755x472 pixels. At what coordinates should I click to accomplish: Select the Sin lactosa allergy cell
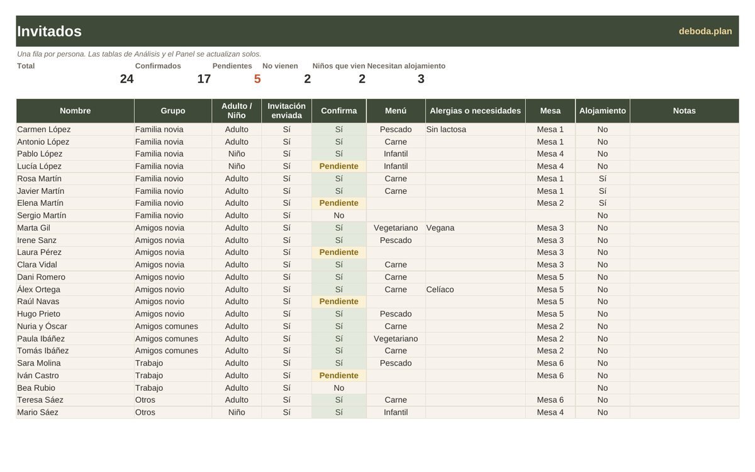[x=475, y=130]
